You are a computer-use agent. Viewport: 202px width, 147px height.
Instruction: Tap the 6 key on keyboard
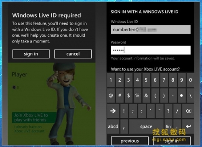[155, 80]
